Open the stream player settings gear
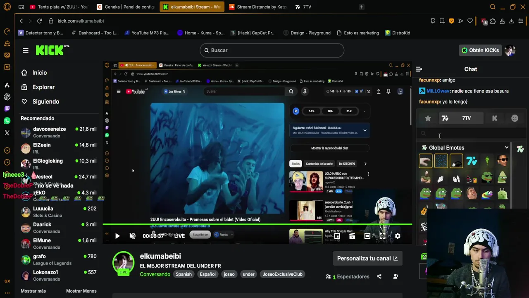 click(x=398, y=236)
